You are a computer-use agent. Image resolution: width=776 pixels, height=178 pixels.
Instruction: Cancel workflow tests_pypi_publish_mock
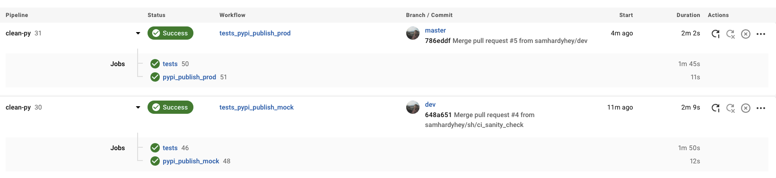[x=746, y=108]
